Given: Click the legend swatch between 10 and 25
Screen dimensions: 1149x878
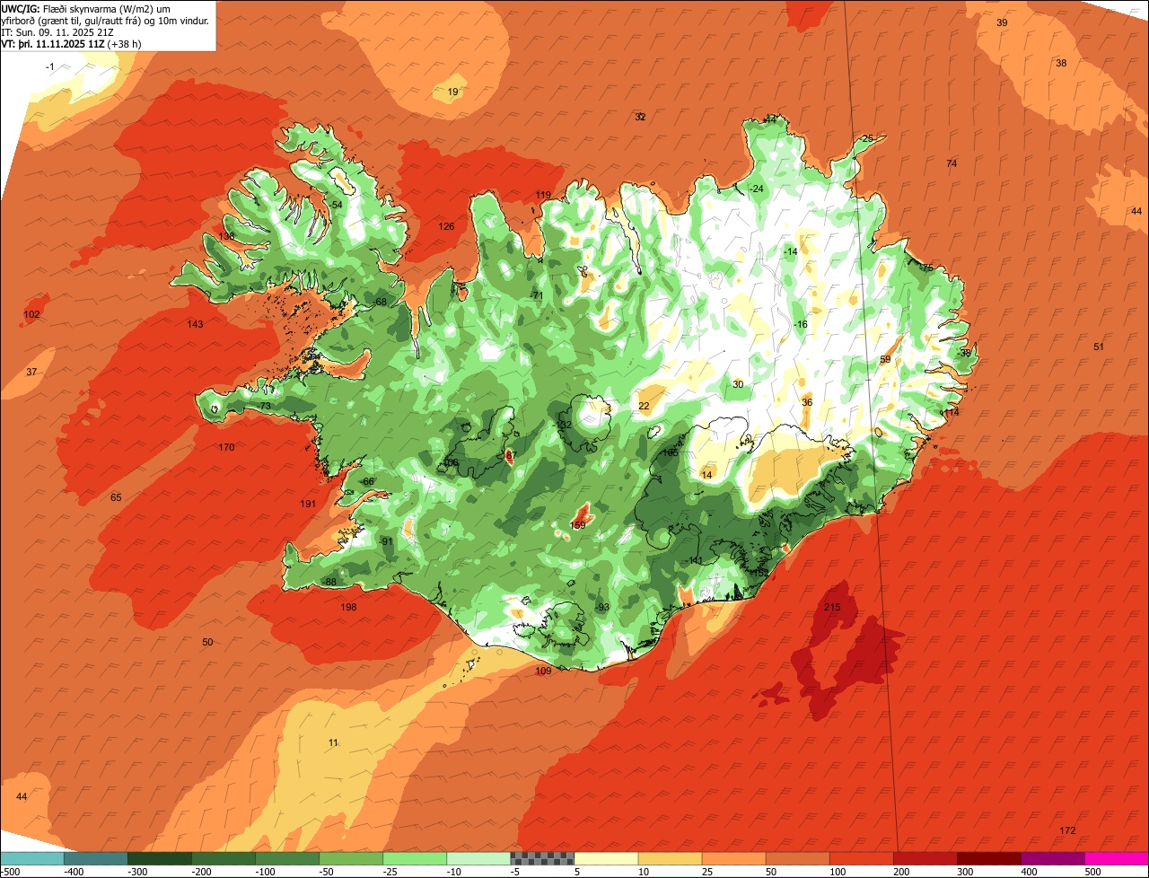Looking at the screenshot, I should point(670,858).
